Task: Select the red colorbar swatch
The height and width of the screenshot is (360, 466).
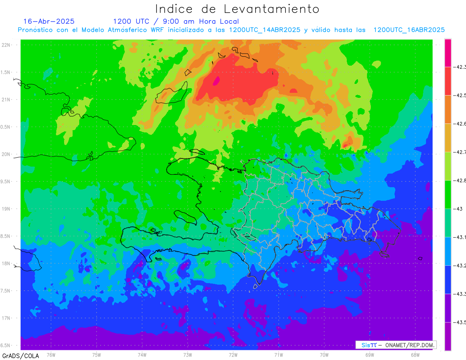Action: pos(448,81)
